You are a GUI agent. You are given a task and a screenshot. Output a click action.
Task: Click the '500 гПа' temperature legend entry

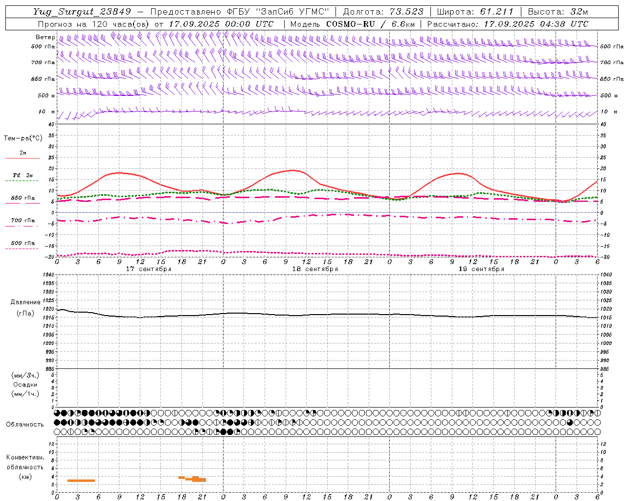pos(22,243)
